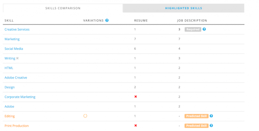The height and width of the screenshot is (131, 259).
Task: Click the Adobe Creative skill link
Action: 16,77
